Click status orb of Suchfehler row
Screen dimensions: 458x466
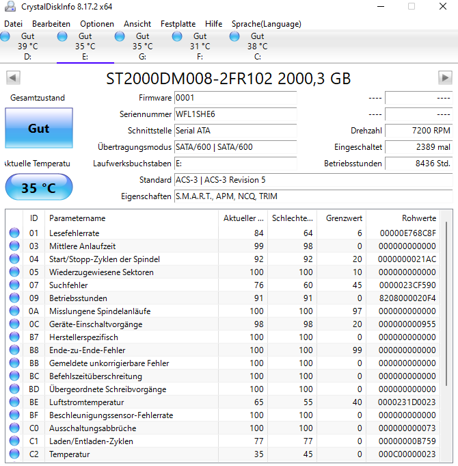click(14, 285)
